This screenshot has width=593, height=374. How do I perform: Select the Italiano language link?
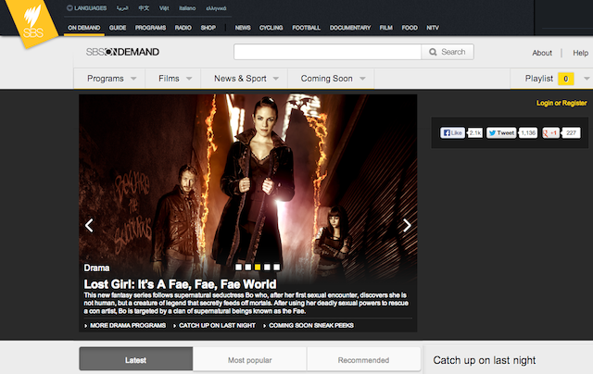tap(187, 8)
